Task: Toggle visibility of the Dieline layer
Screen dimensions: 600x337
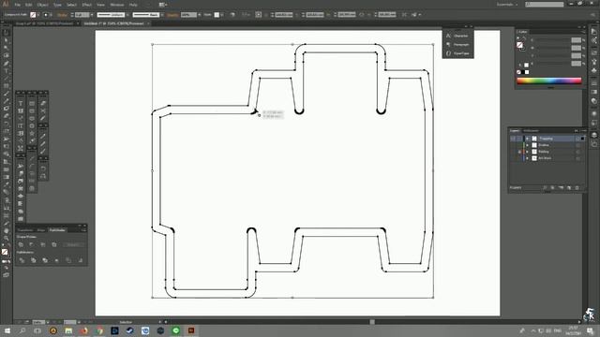Action: pos(513,145)
